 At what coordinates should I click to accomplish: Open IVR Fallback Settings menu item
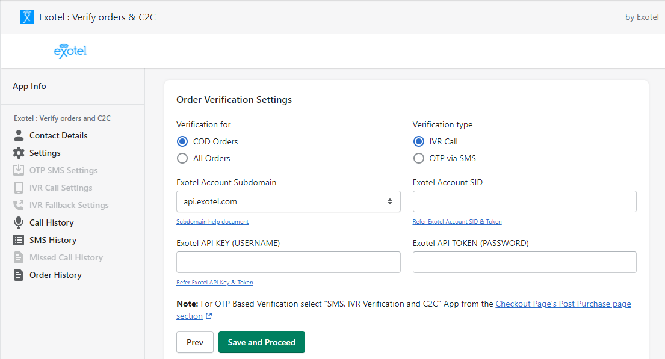(x=69, y=205)
